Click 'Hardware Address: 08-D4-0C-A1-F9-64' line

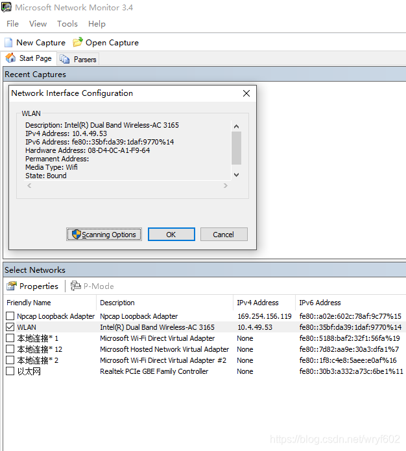point(88,150)
